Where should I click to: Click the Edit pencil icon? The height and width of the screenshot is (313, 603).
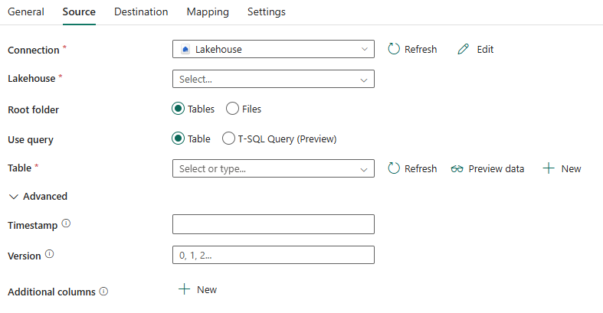point(463,49)
